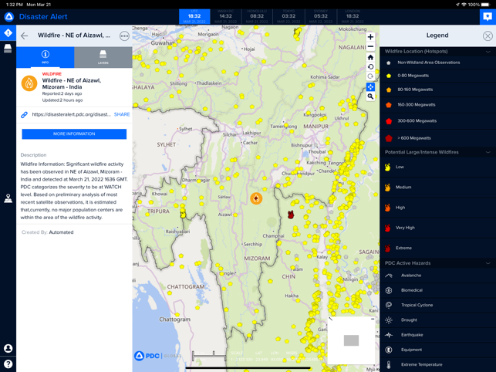The width and height of the screenshot is (496, 372).
Task: Click the wildfire hazard type icon
Action: click(x=29, y=83)
